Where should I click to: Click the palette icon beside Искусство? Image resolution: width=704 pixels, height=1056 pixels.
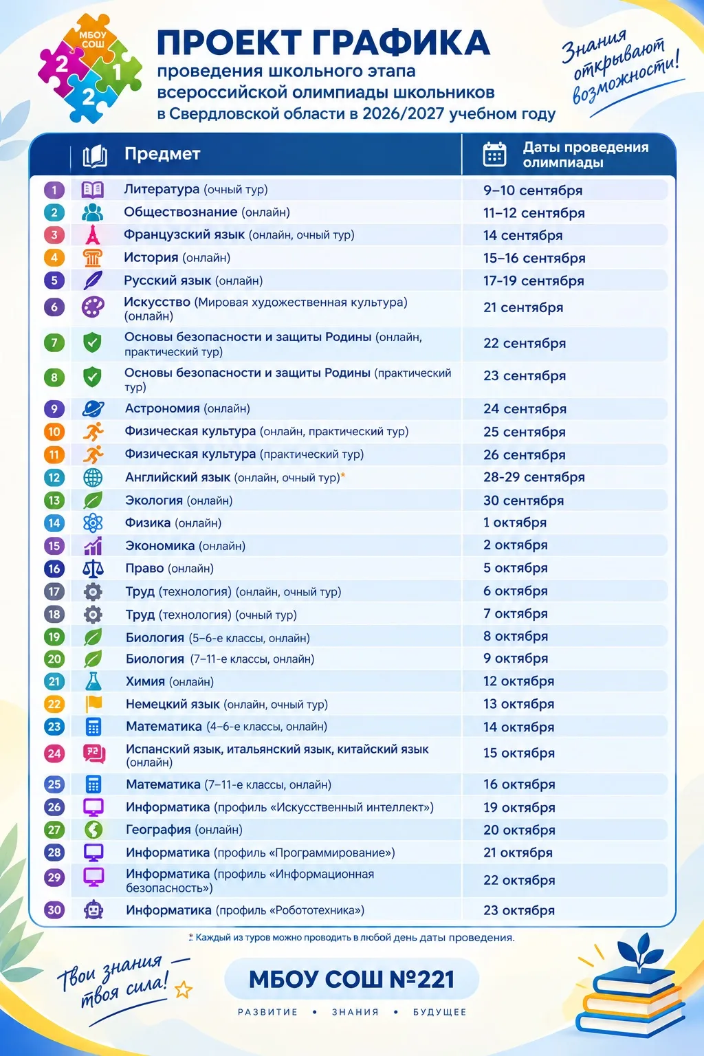[93, 307]
